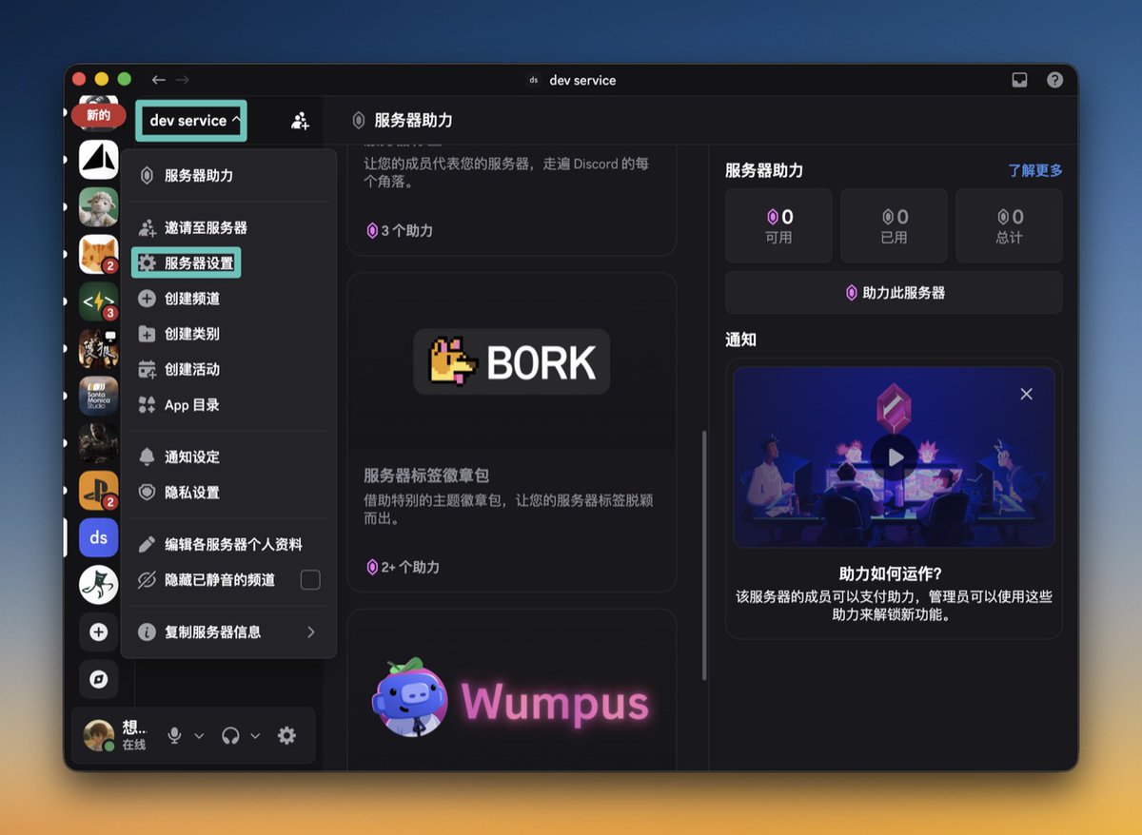Image resolution: width=1142 pixels, height=835 pixels.
Task: Open user settings gear in bottom panel
Action: coord(286,735)
